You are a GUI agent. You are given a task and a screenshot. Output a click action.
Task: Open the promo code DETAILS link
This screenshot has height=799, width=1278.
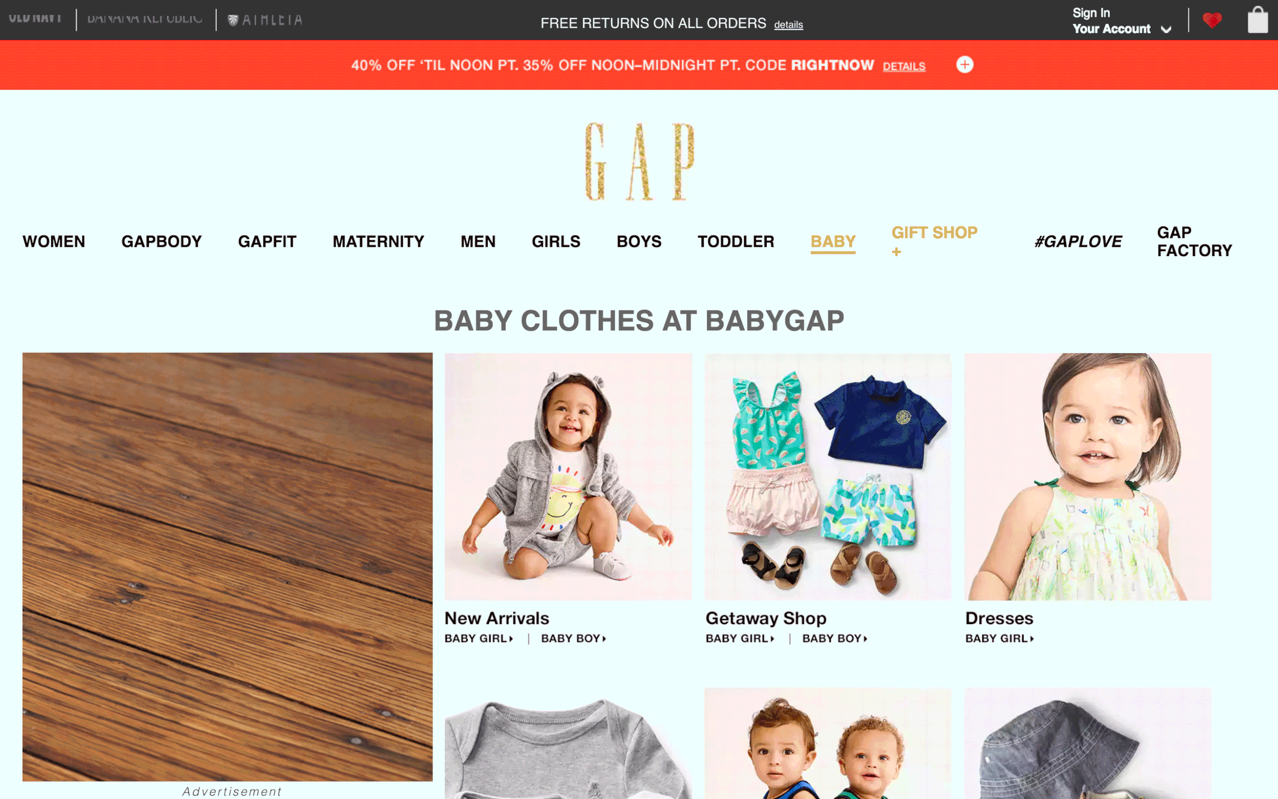click(x=903, y=66)
